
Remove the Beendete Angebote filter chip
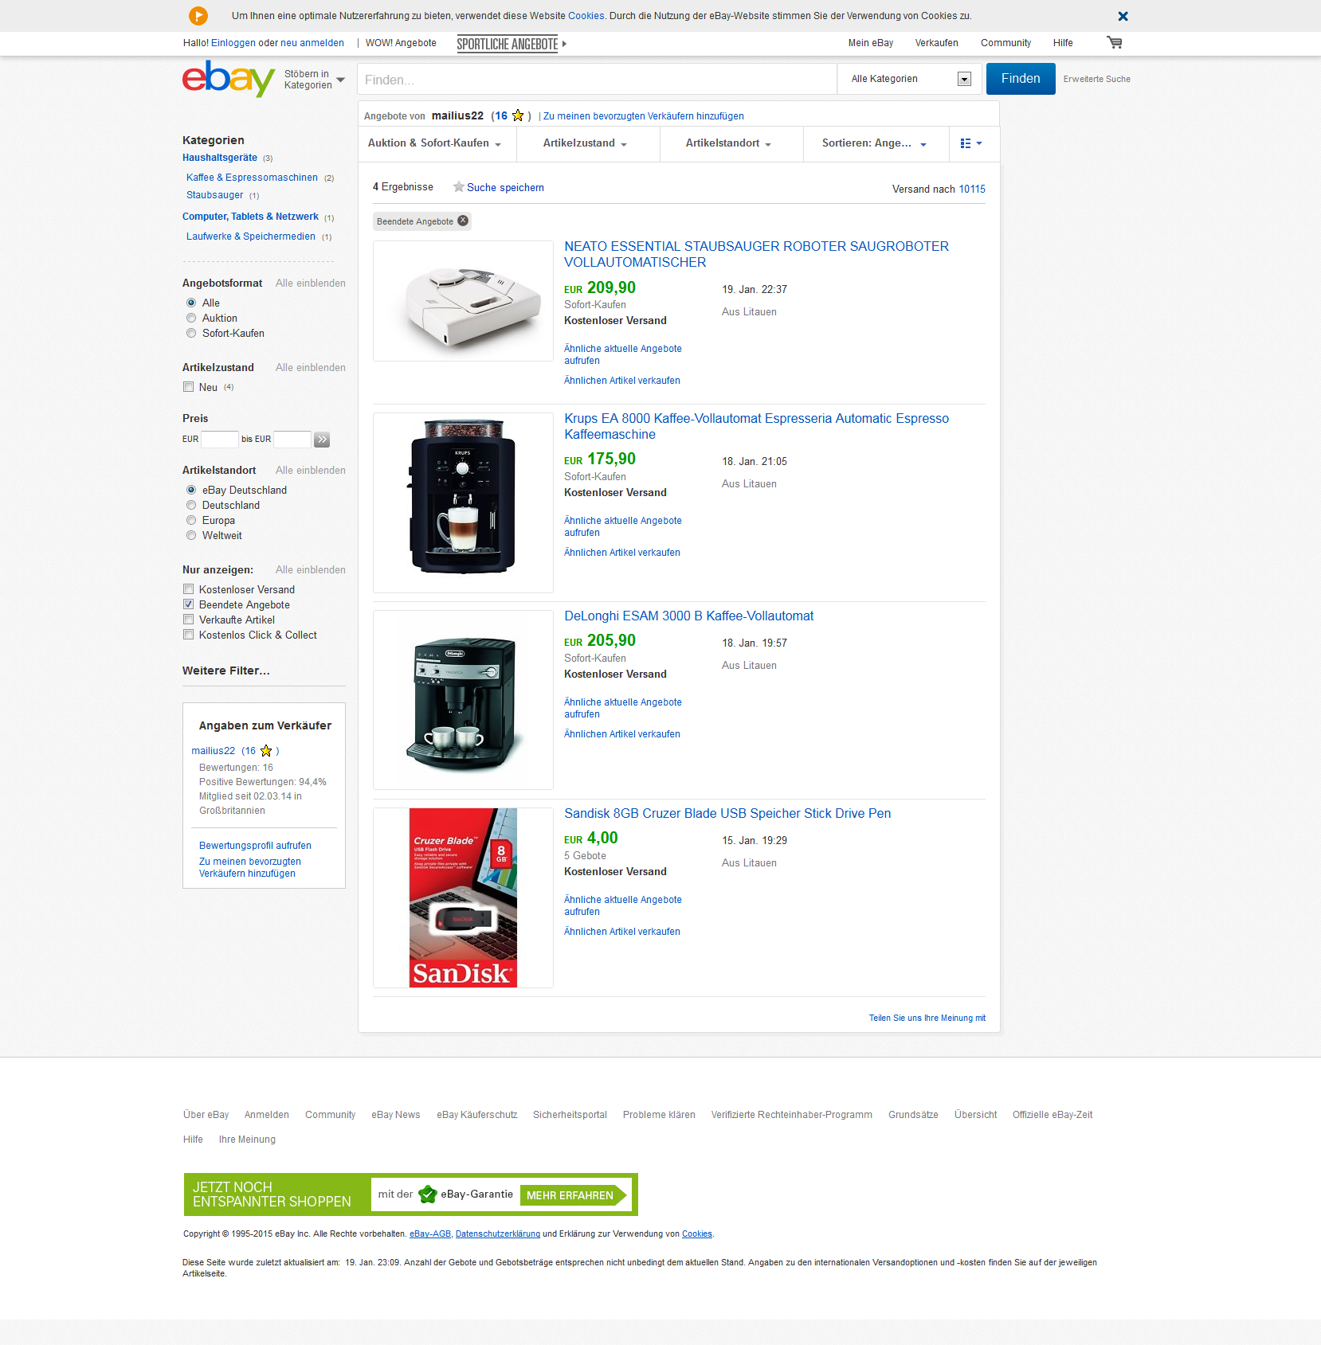(463, 221)
